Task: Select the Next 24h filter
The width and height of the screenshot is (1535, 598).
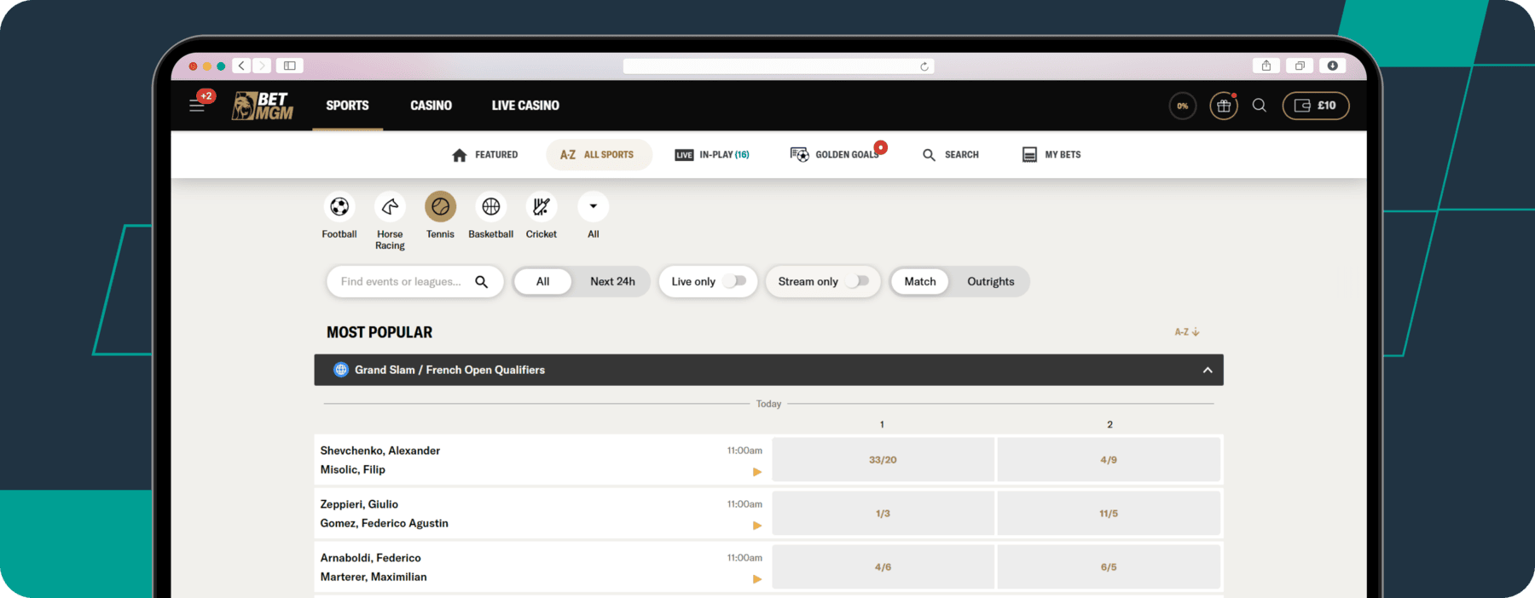Action: [612, 282]
